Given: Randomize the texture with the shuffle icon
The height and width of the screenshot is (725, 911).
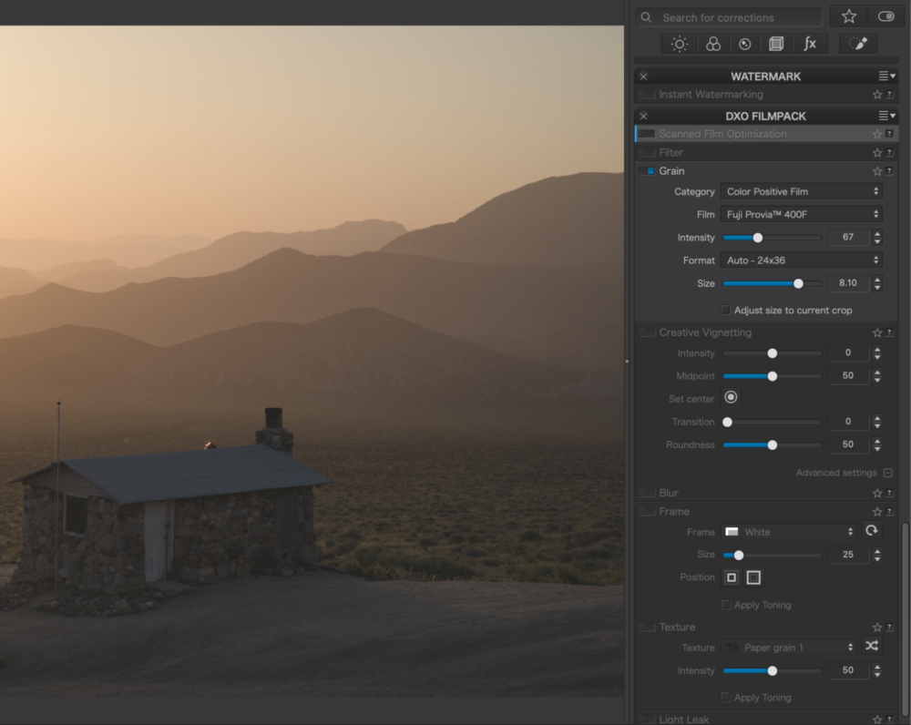Looking at the screenshot, I should (872, 647).
